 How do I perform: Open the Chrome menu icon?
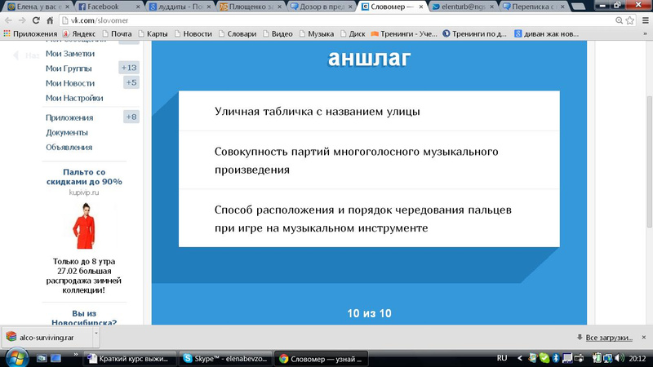(x=645, y=20)
